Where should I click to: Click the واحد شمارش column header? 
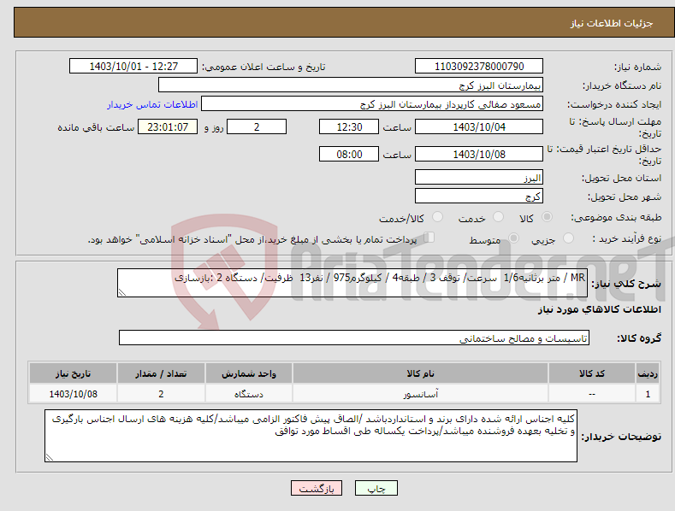(x=249, y=373)
